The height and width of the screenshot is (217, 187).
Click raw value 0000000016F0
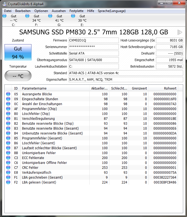coord(165,99)
